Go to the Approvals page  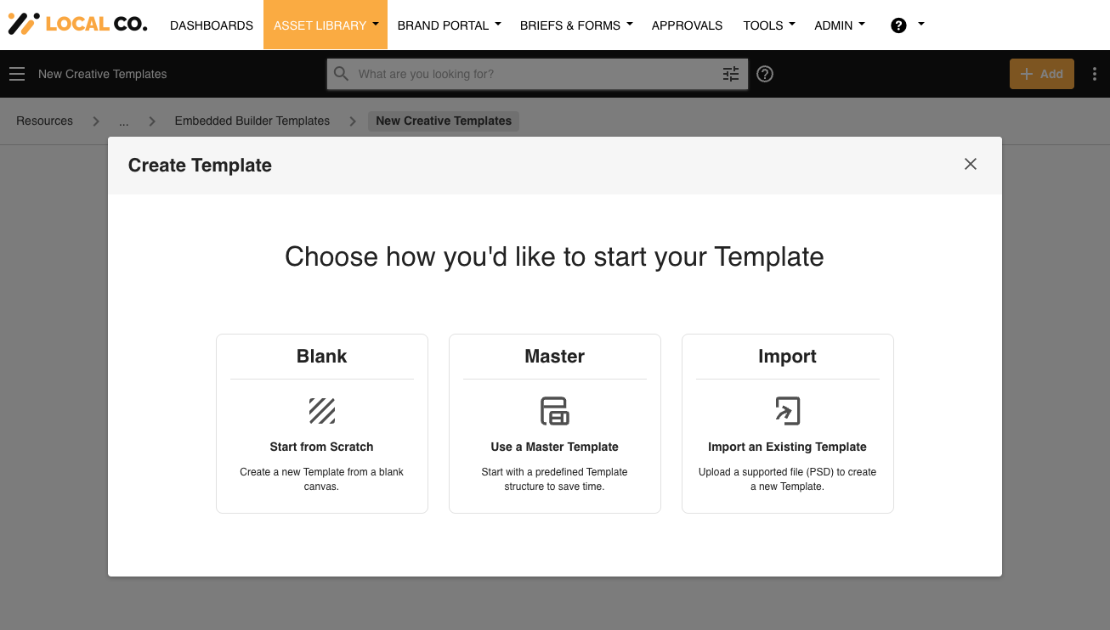pos(688,25)
